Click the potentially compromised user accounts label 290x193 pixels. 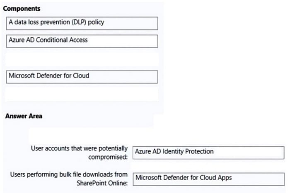click(x=80, y=153)
